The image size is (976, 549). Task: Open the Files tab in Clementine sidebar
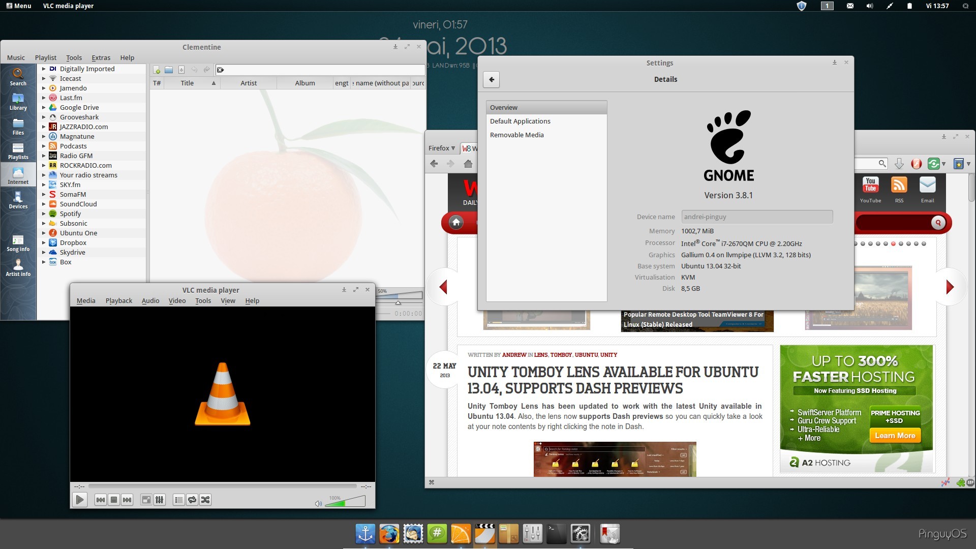click(x=18, y=127)
